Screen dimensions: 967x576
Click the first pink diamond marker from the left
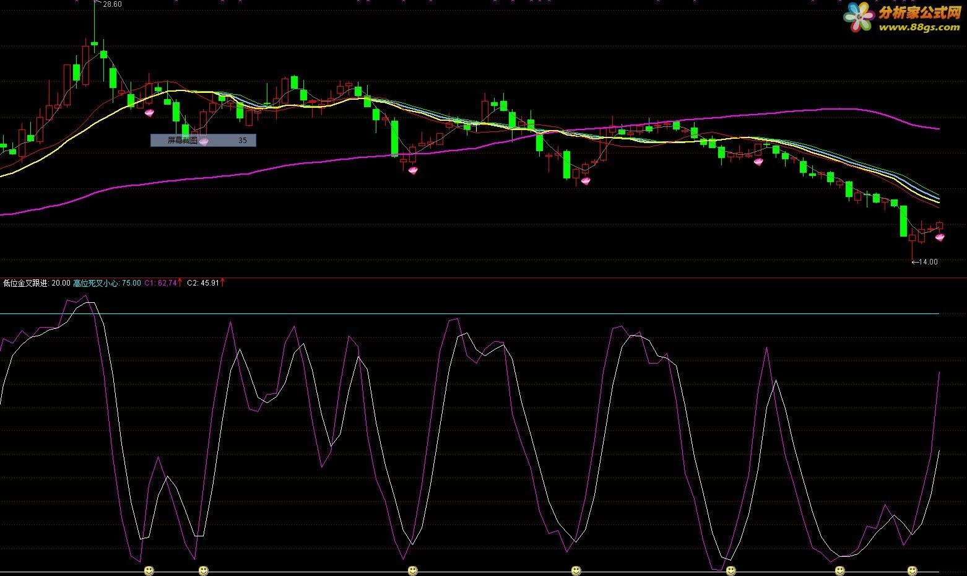[x=149, y=113]
